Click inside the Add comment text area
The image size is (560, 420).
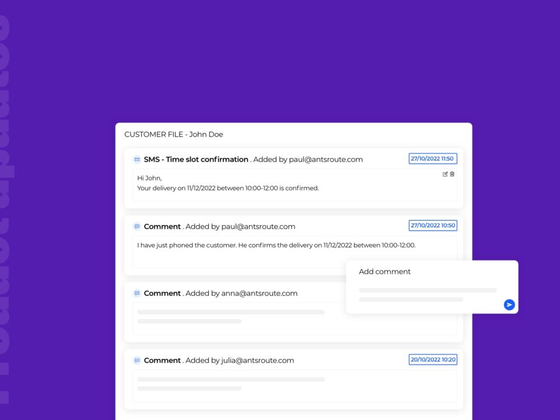pyautogui.click(x=428, y=294)
